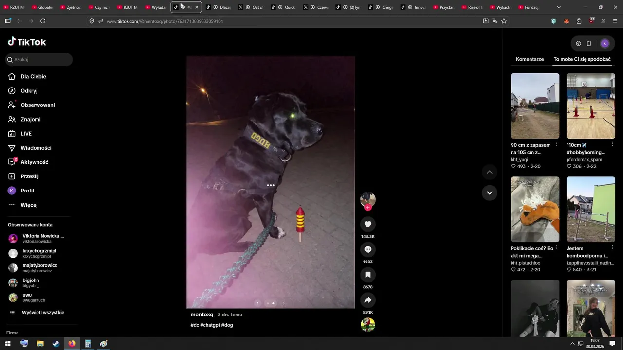Click the TikTok logo
Image resolution: width=623 pixels, height=350 pixels.
[27, 42]
